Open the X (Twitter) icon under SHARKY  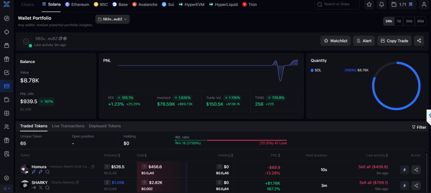point(41,188)
